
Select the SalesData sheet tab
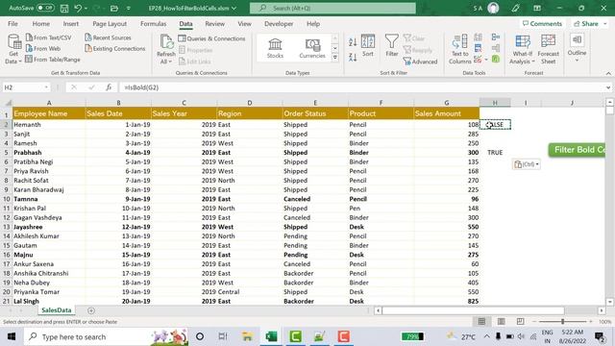[x=57, y=310]
